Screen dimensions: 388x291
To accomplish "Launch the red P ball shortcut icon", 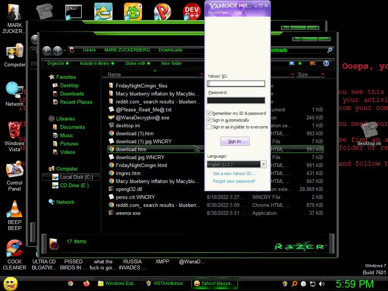I will [162, 11].
